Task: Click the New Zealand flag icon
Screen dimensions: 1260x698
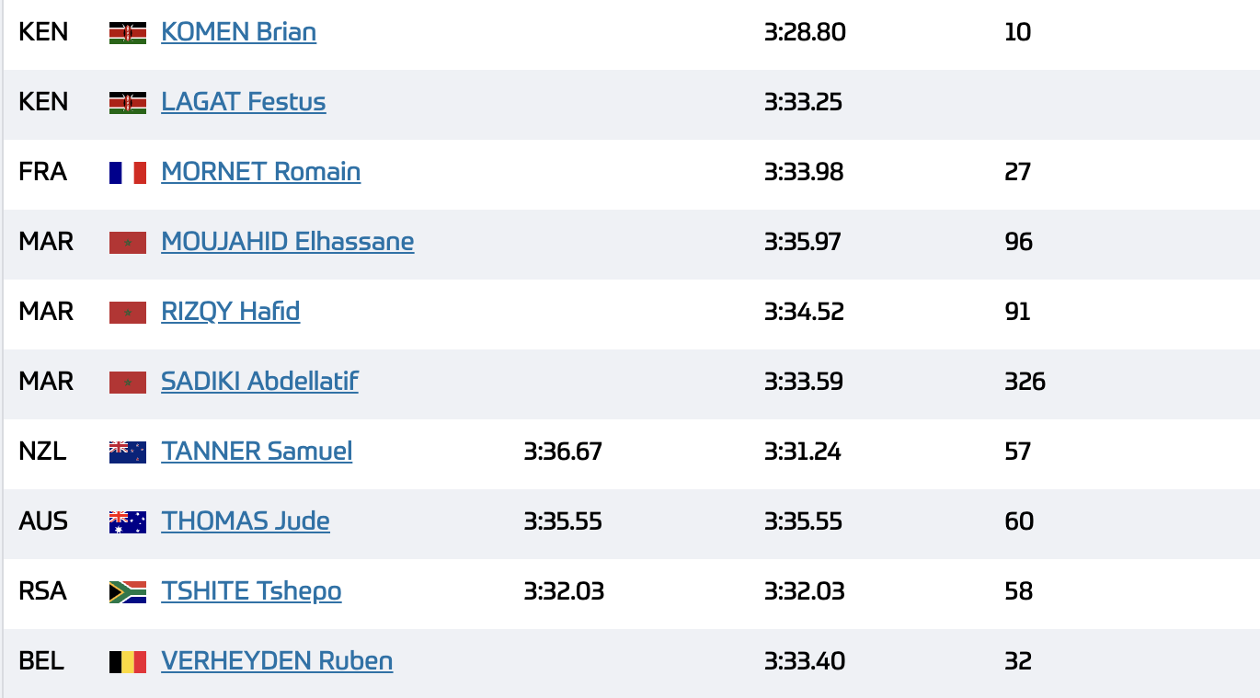Action: click(x=128, y=452)
